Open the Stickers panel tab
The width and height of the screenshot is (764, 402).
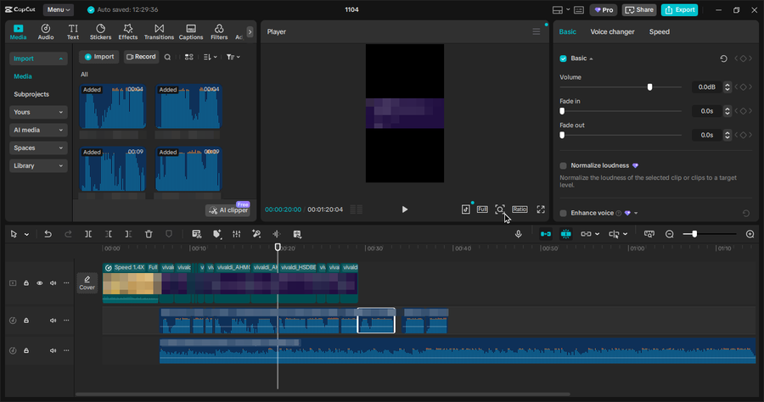pos(100,31)
